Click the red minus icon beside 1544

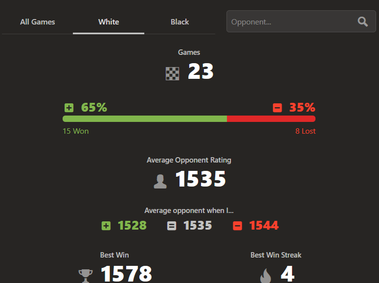(x=237, y=226)
